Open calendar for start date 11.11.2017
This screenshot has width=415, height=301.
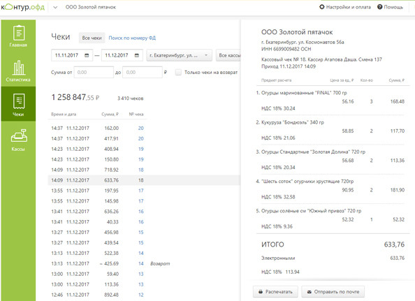point(87,55)
